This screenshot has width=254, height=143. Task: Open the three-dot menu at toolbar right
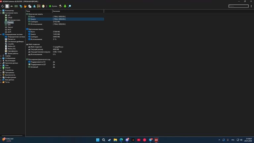[251, 6]
